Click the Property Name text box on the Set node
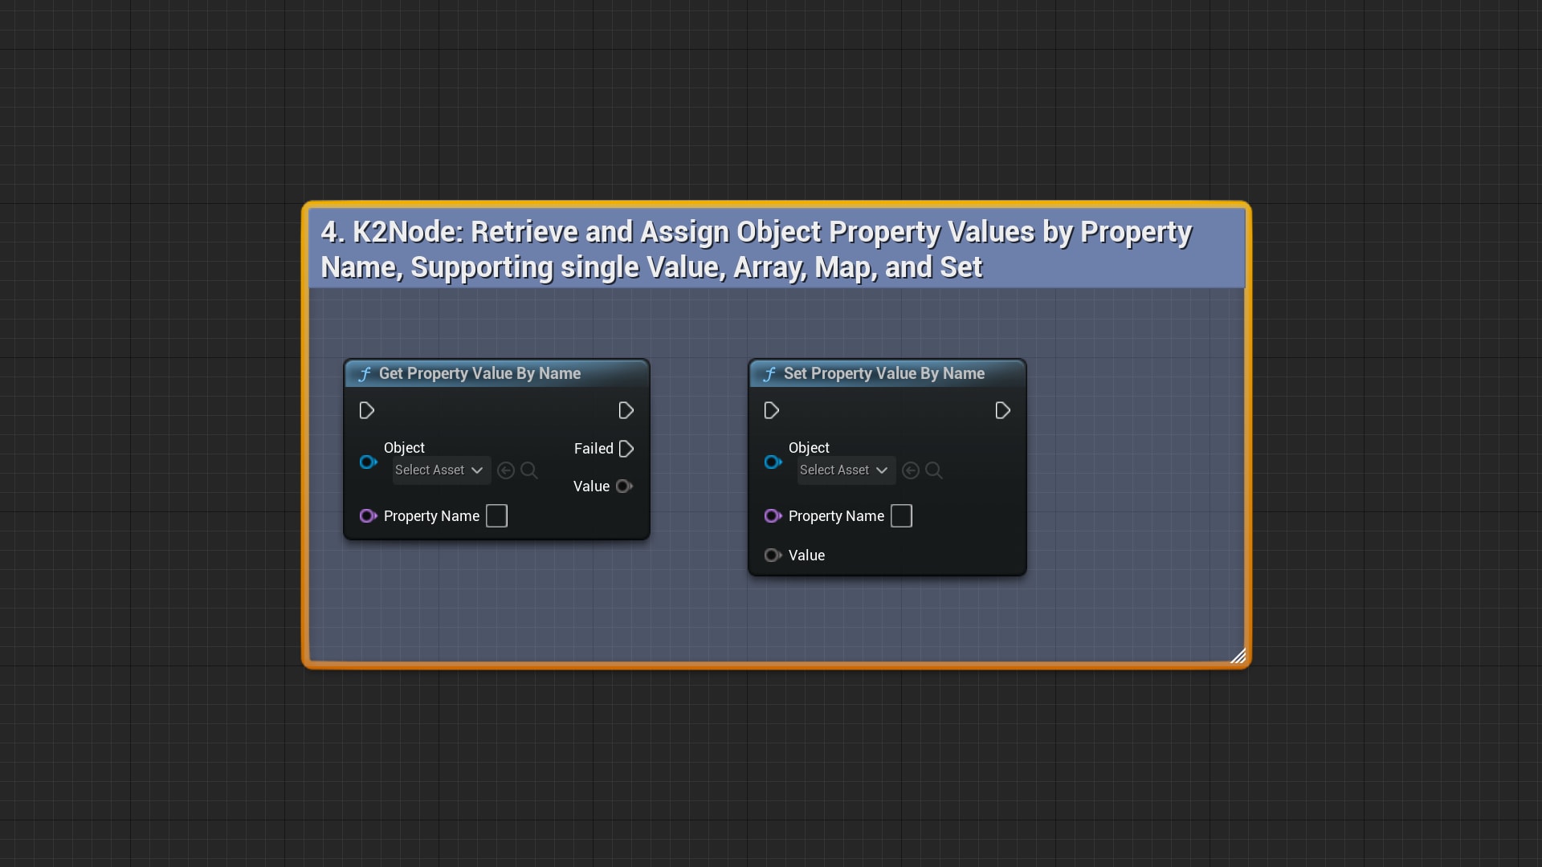 [x=901, y=516]
